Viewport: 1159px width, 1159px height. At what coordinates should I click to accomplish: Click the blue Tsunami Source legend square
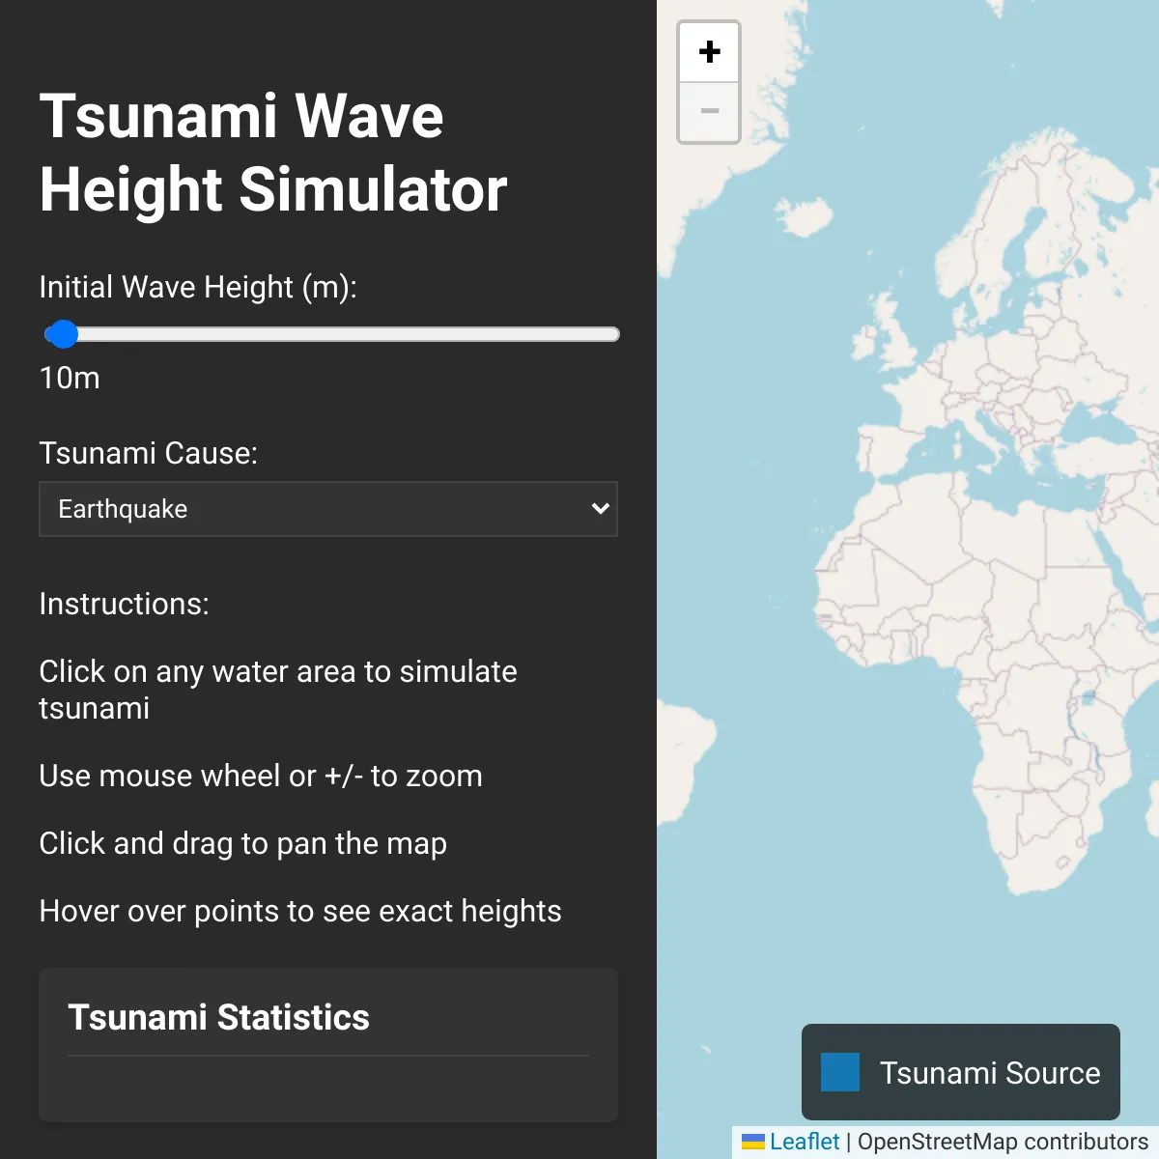click(839, 1072)
